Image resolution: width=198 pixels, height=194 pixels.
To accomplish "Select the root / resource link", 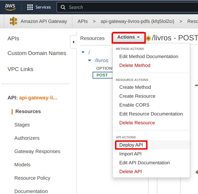I will pos(89,52).
